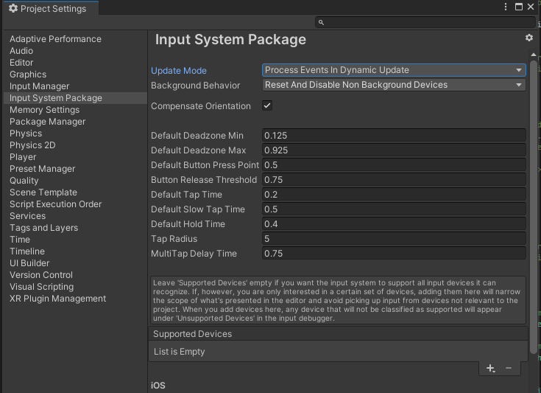Click the Supported Devices list header
Screen dimensions: 541x393
point(338,334)
